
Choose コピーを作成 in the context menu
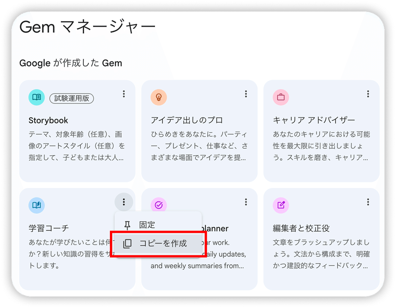click(158, 244)
